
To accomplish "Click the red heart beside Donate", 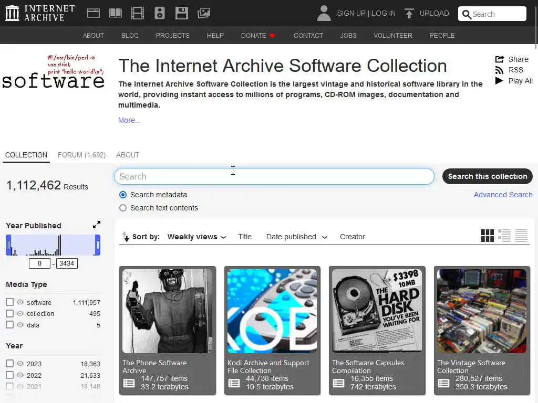I will [x=273, y=36].
